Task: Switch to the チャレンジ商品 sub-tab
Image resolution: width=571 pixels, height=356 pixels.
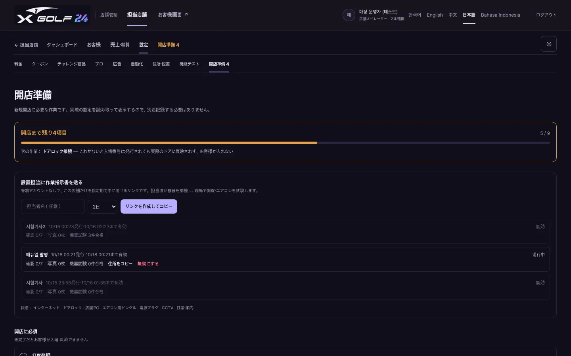Action: pos(71,64)
